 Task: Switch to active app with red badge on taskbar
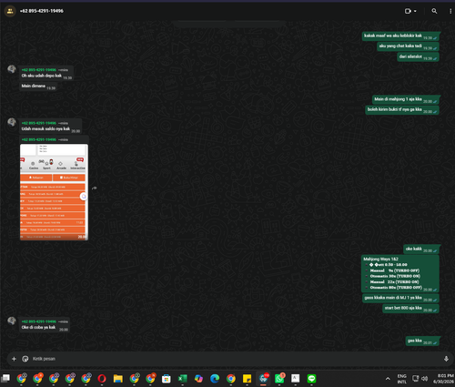point(263,379)
